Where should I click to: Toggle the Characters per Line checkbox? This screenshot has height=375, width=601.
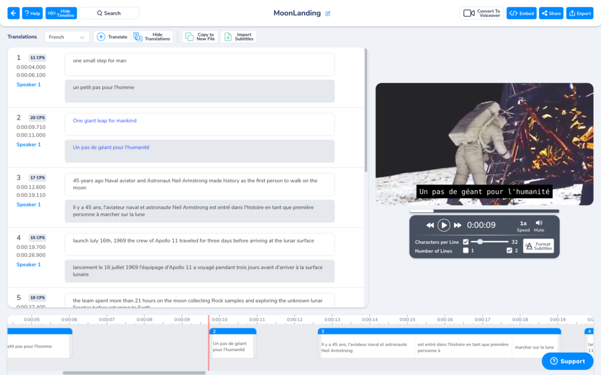click(x=465, y=241)
